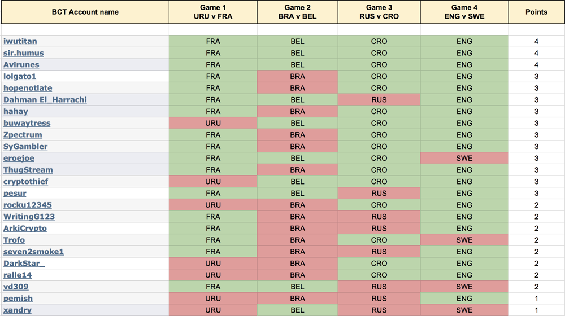Image resolution: width=565 pixels, height=316 pixels.
Task: Select buwaytress's red URU cell
Action: point(213,123)
